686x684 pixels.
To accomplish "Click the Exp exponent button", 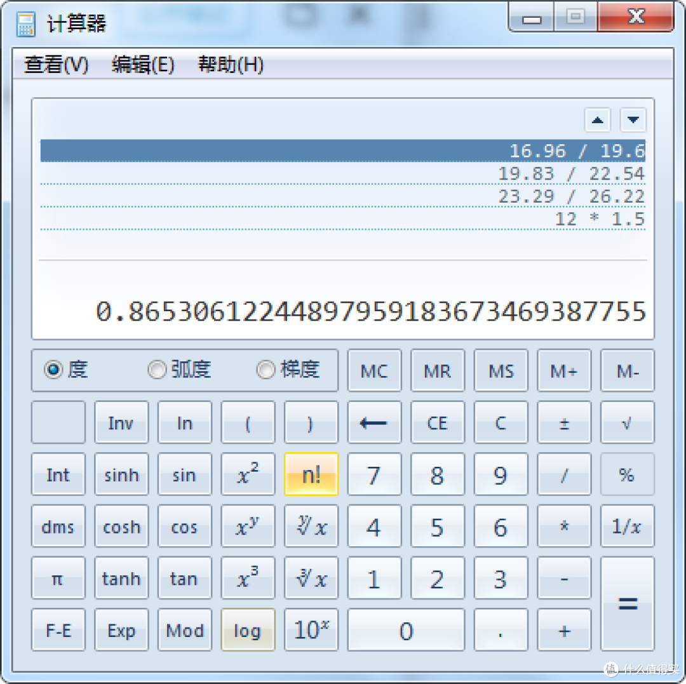I will pyautogui.click(x=121, y=630).
